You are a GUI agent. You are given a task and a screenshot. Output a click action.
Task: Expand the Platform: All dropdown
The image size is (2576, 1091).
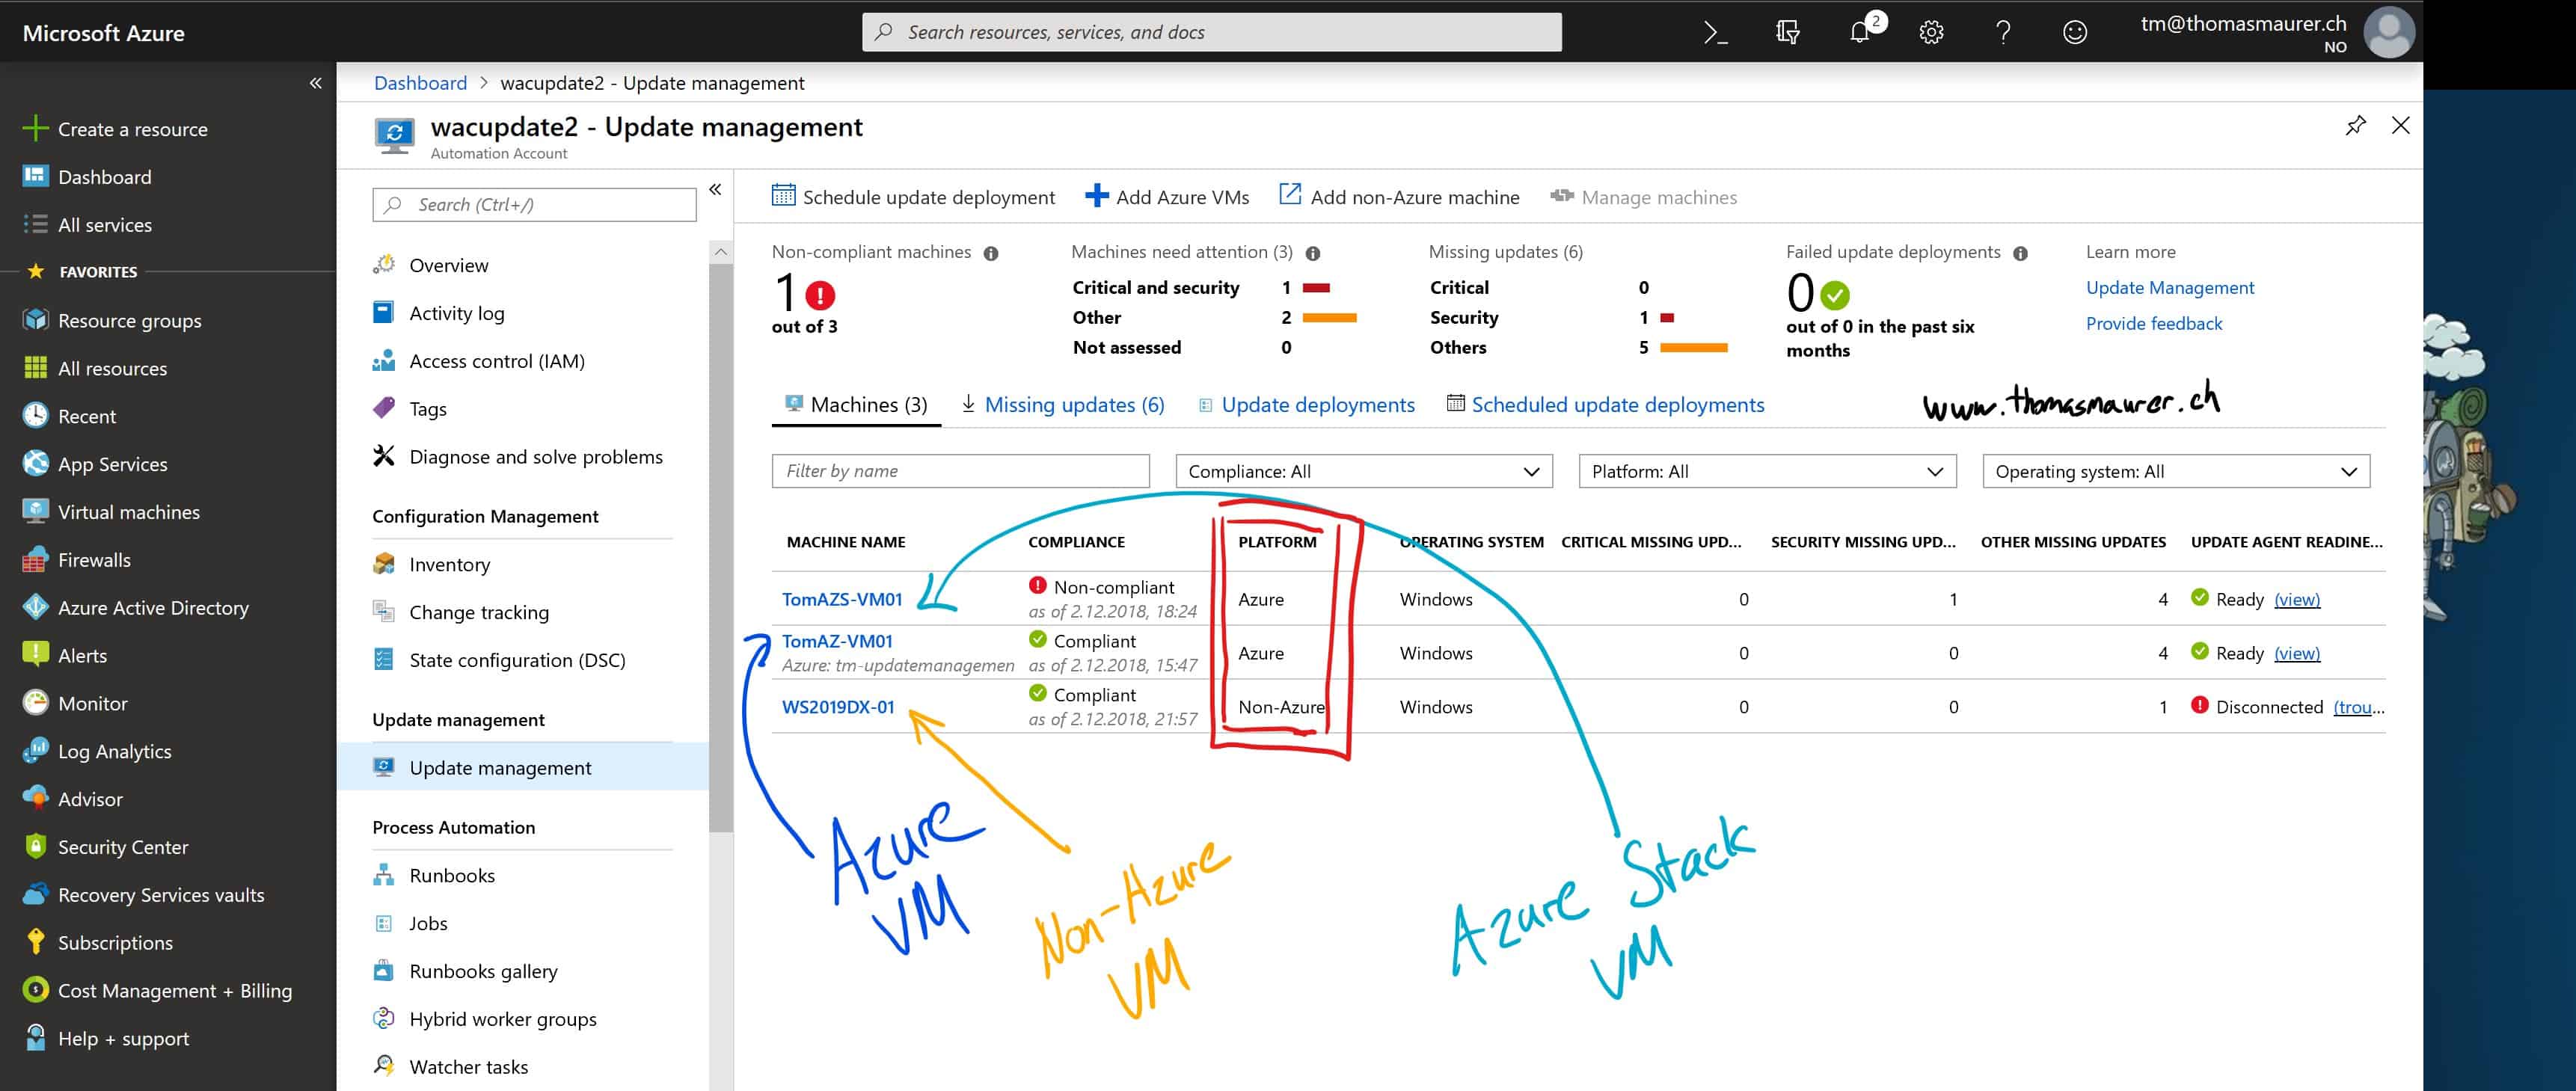tap(1767, 472)
